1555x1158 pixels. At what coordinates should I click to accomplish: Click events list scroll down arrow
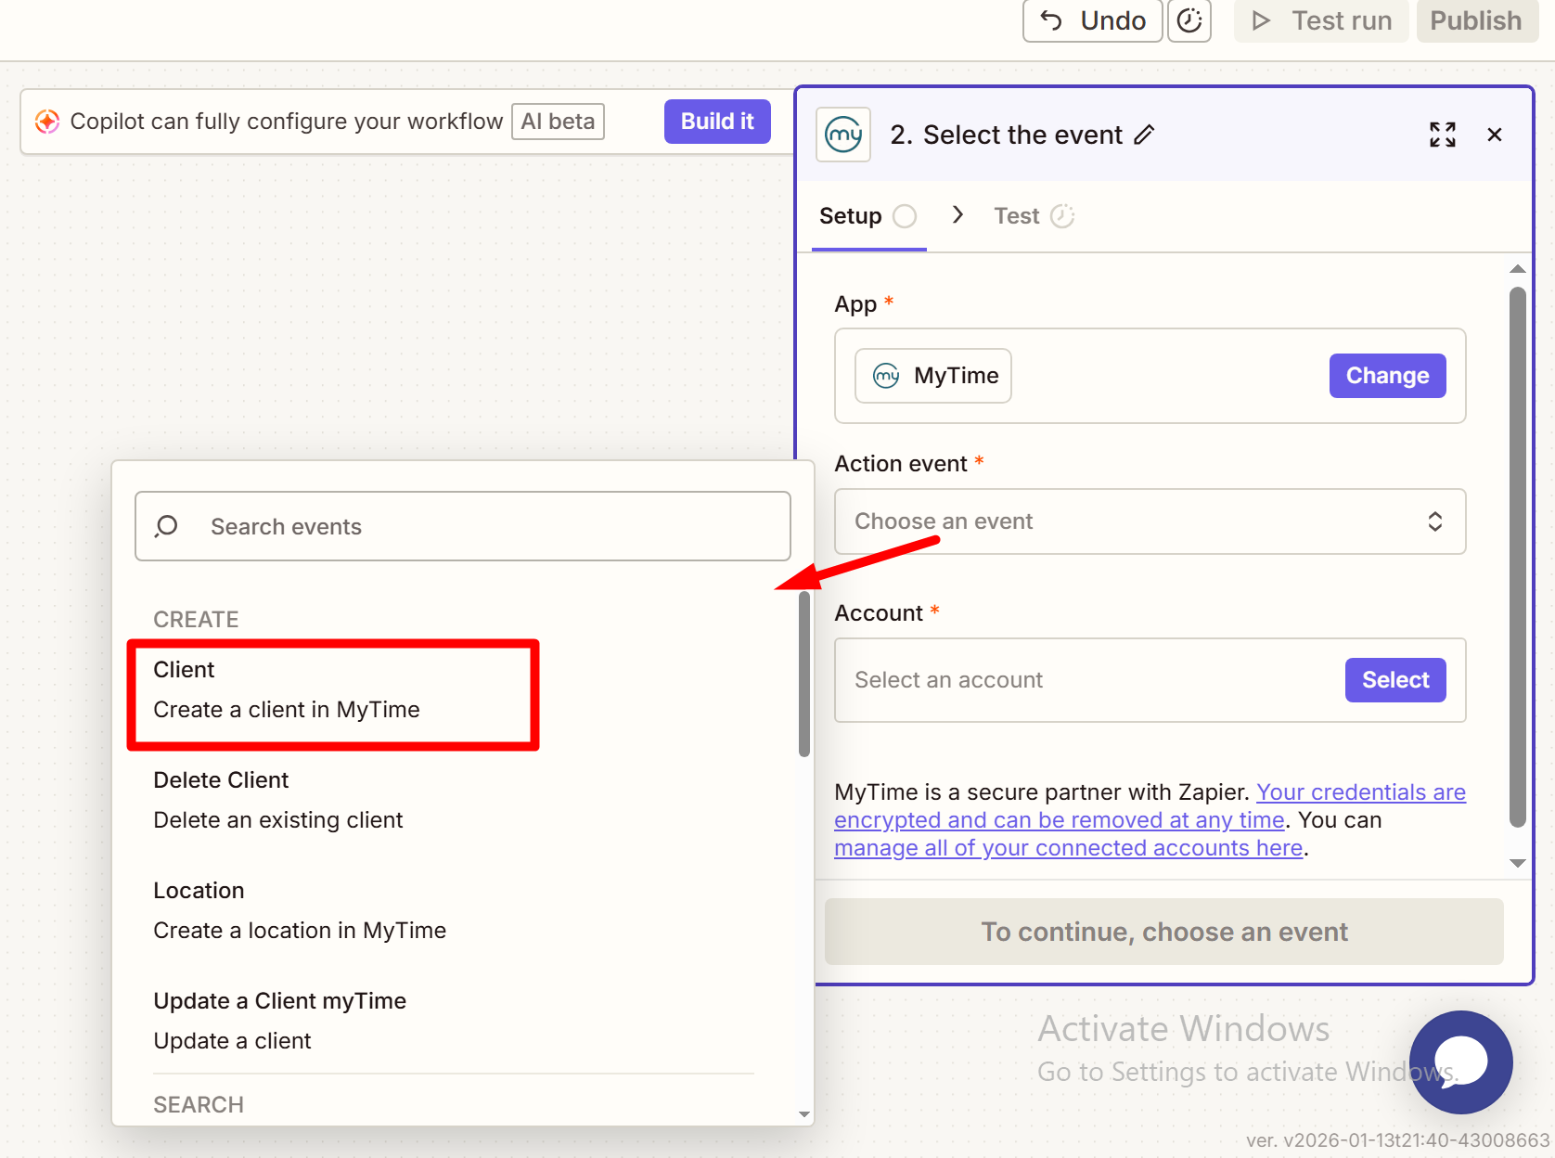[804, 1114]
